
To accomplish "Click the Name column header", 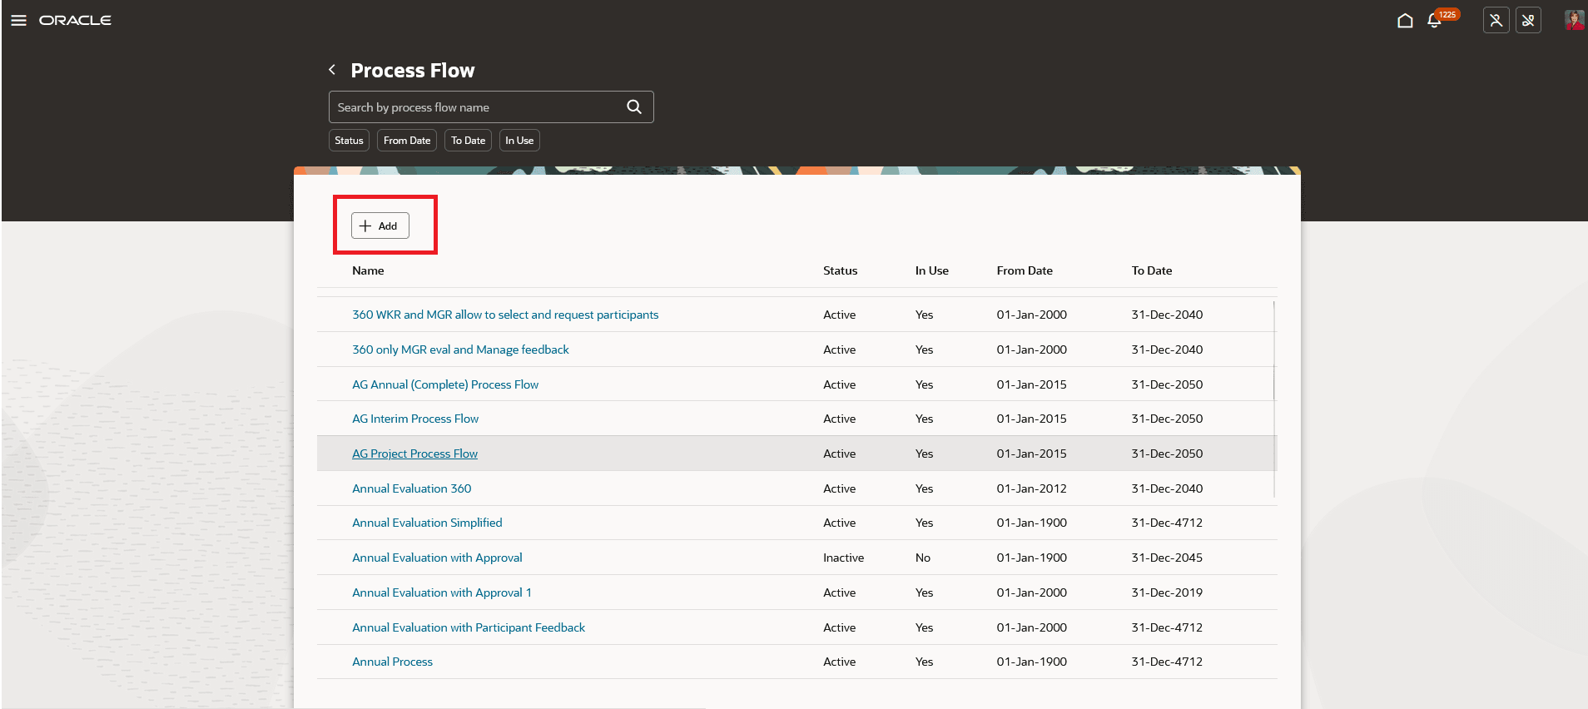I will 368,270.
